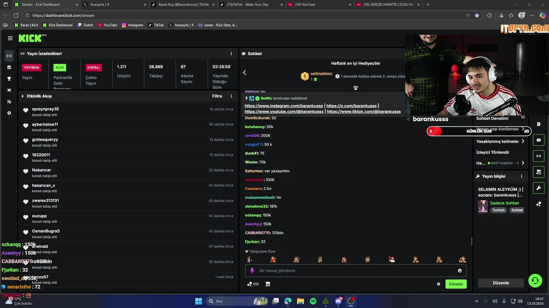Bookmark this page with star icon
The width and height of the screenshot is (549, 308).
pos(477,15)
